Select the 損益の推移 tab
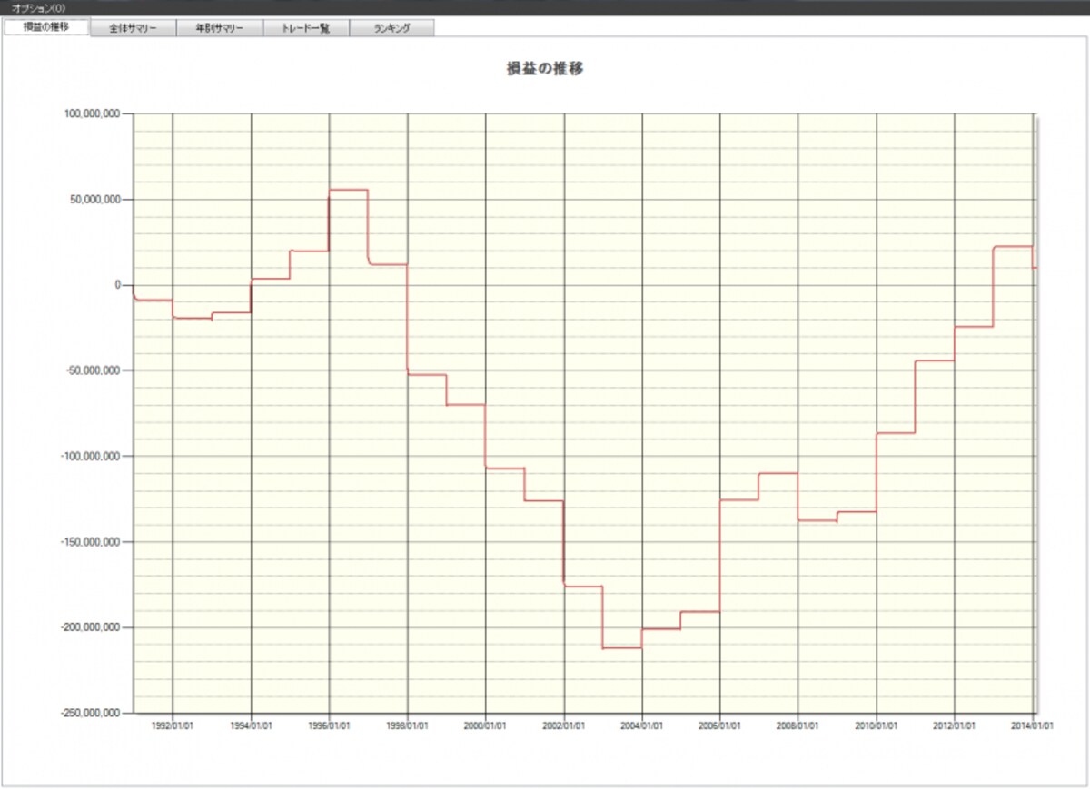Viewport: 1090px width, 789px height. click(46, 27)
